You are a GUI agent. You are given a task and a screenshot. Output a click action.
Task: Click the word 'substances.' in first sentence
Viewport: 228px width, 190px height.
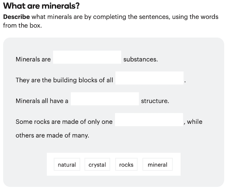[x=141, y=59]
